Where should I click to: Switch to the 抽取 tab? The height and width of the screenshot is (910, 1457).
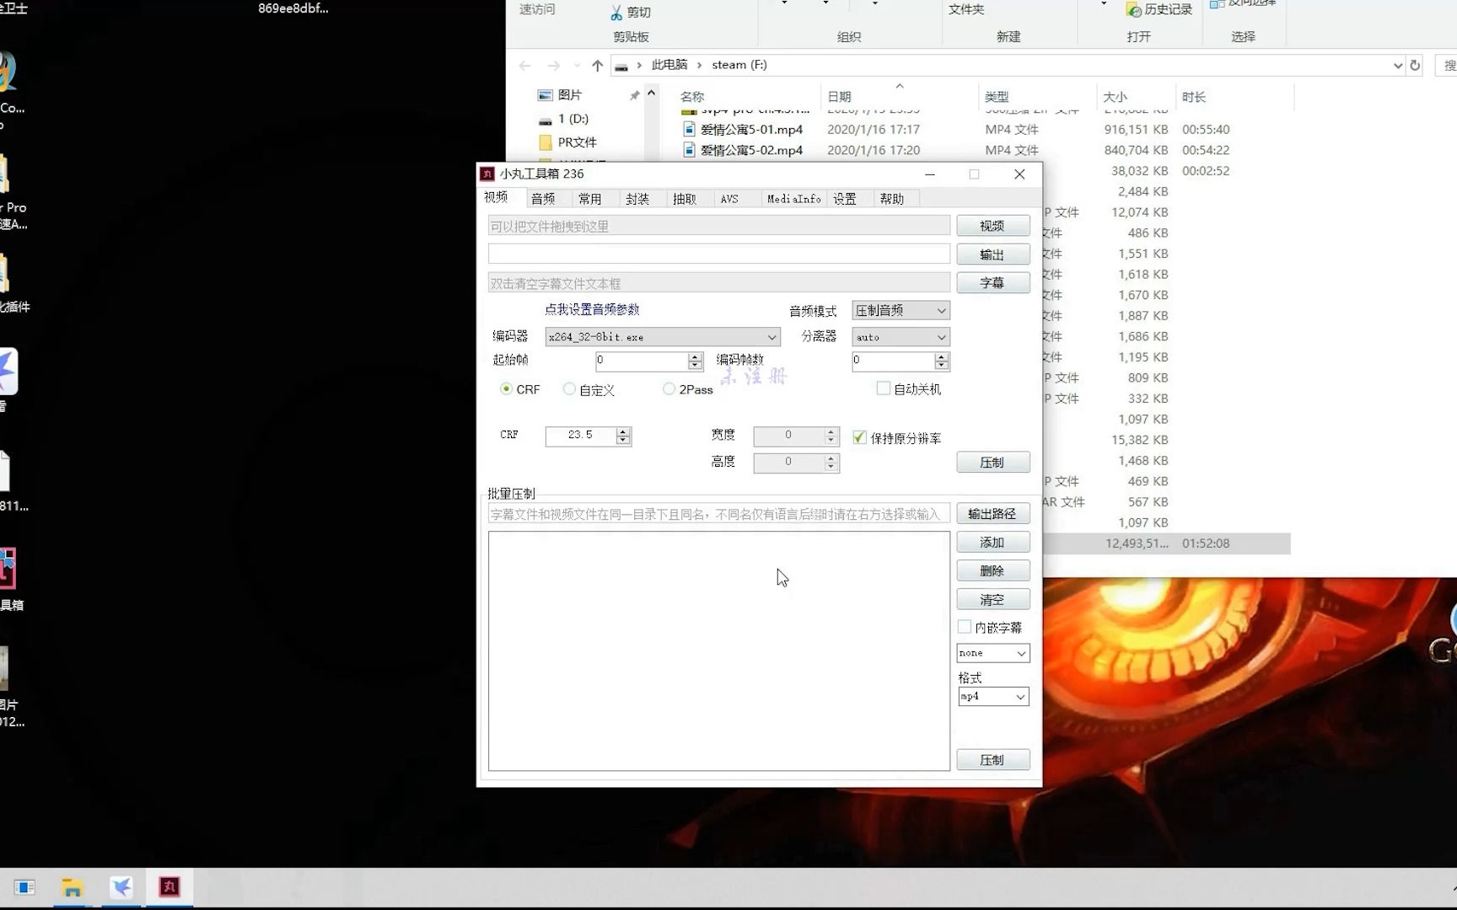(685, 199)
